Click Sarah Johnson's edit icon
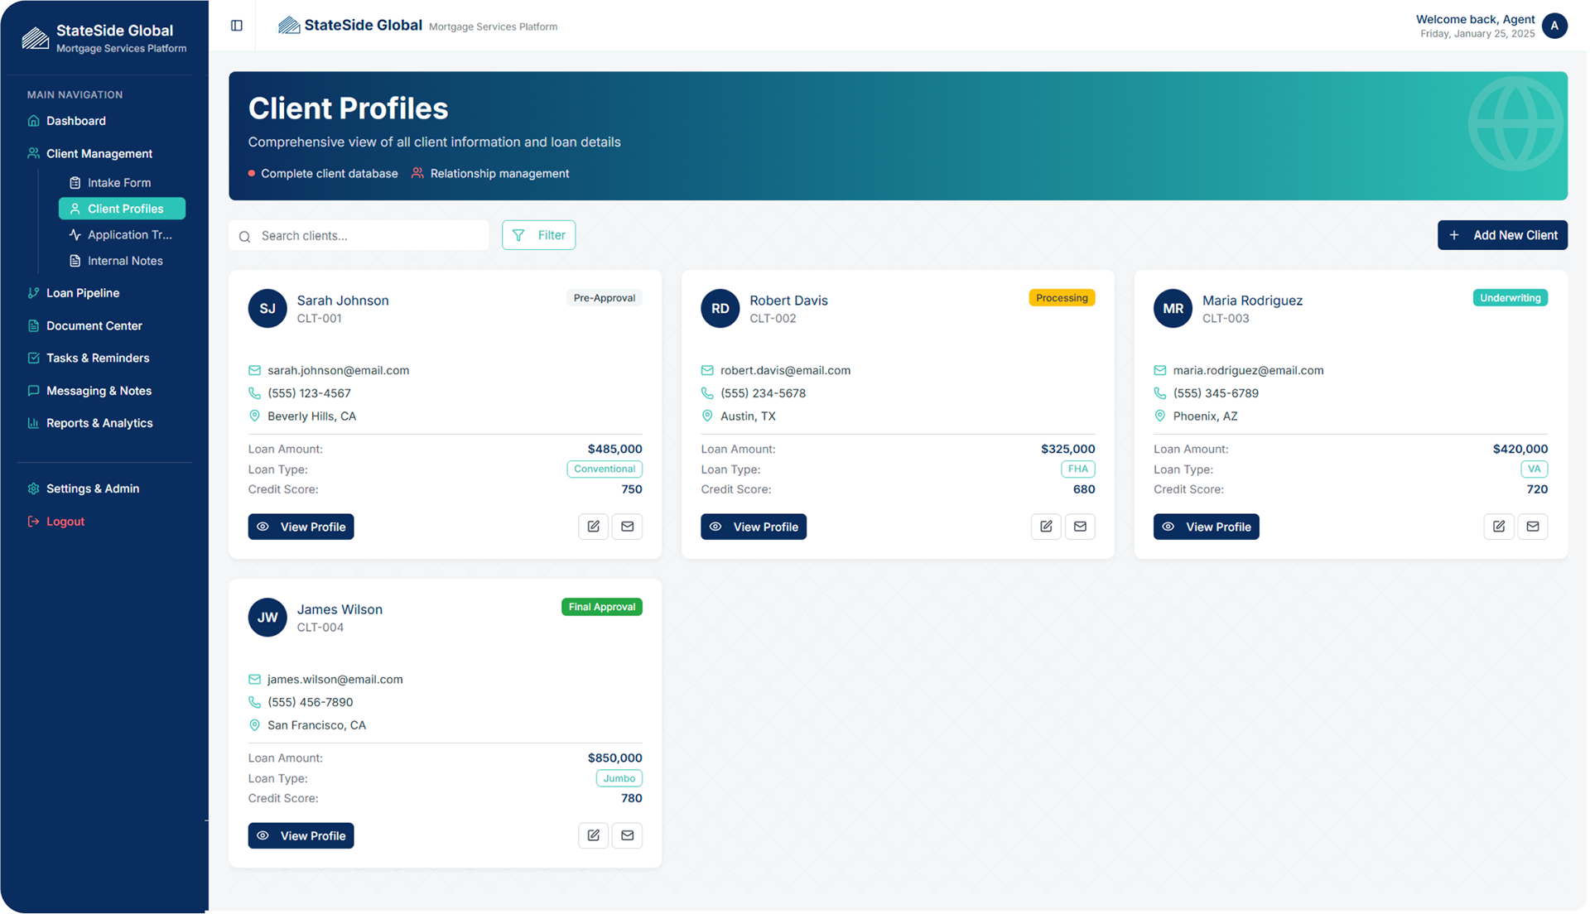 [x=593, y=527]
